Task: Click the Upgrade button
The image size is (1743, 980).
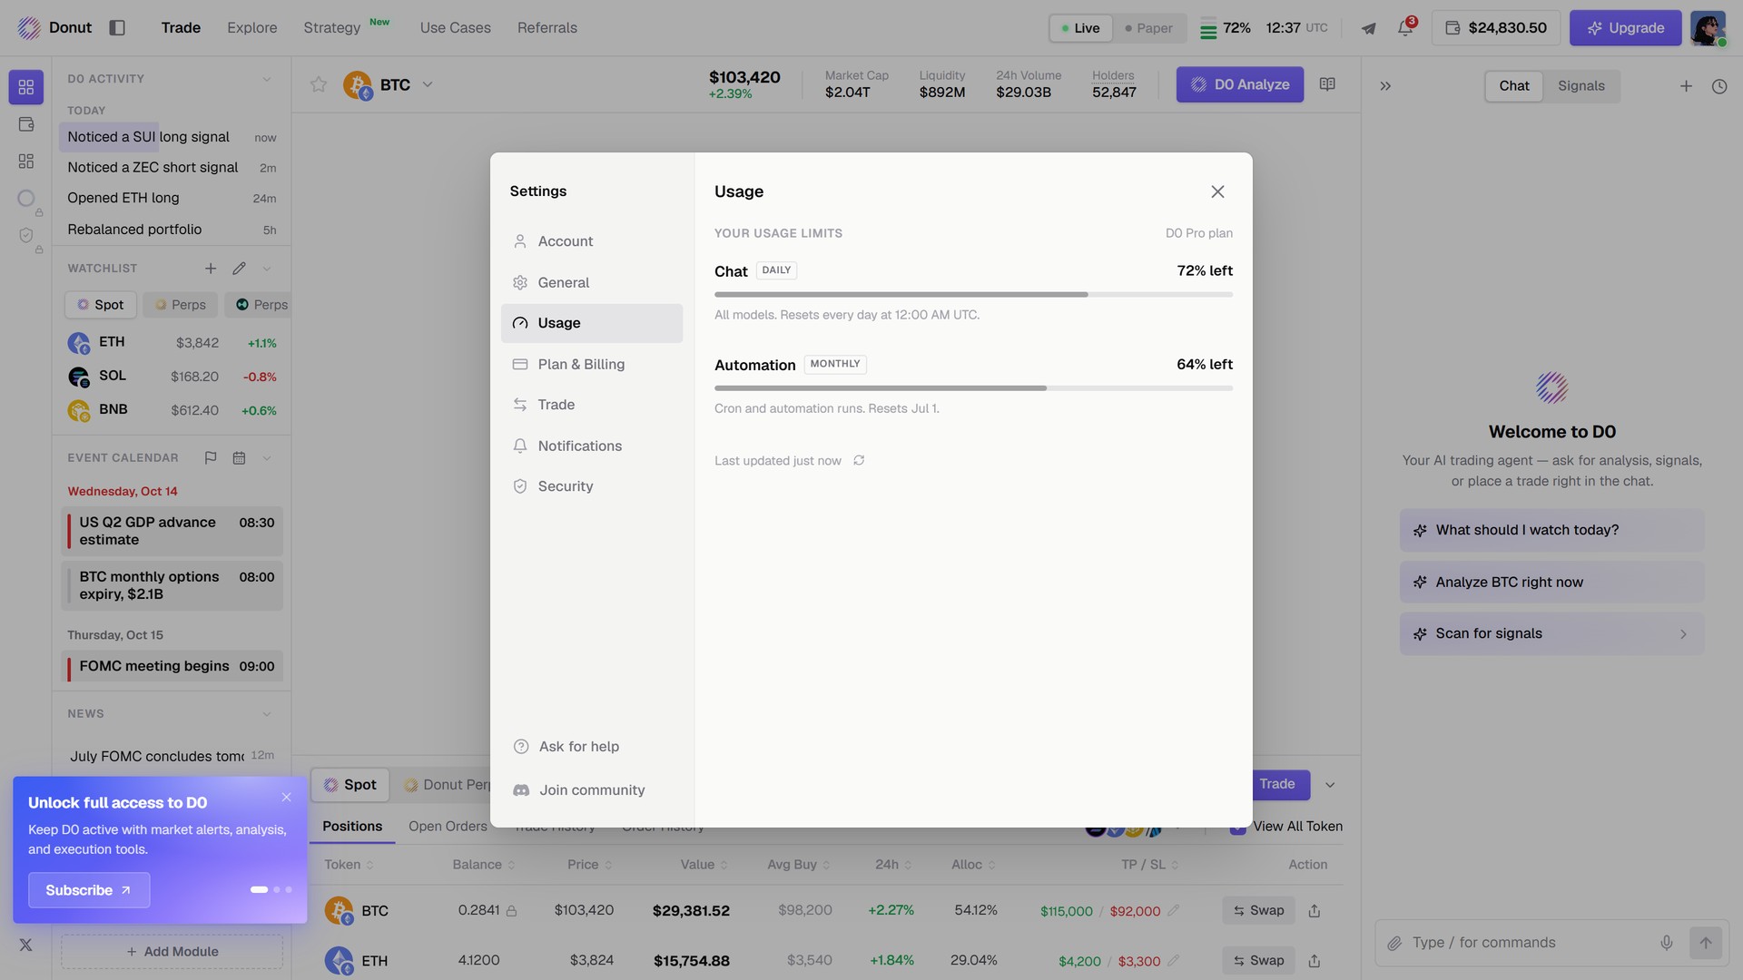Action: tap(1625, 28)
